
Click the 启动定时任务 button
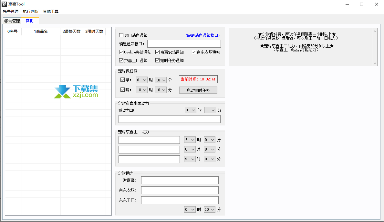coord(198,90)
